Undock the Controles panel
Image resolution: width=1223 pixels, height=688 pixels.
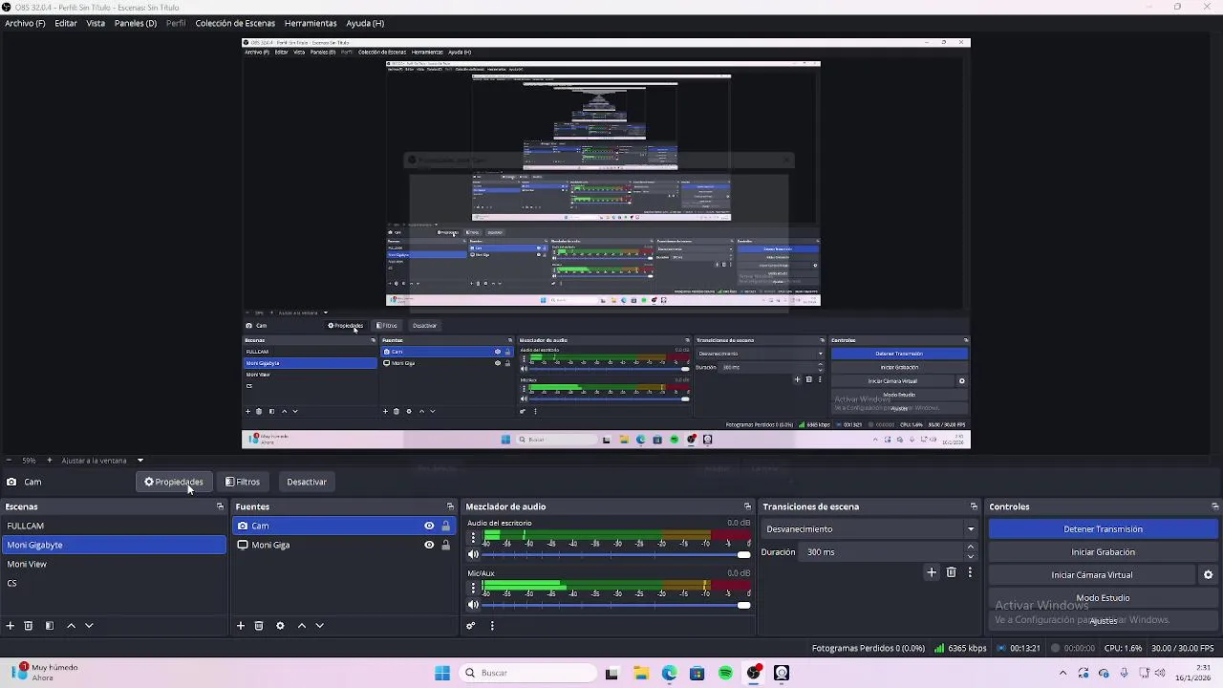pos(1214,506)
